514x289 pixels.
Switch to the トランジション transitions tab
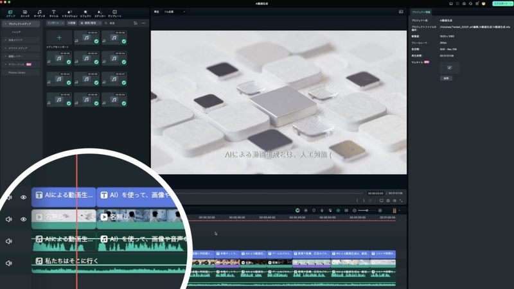(69, 13)
